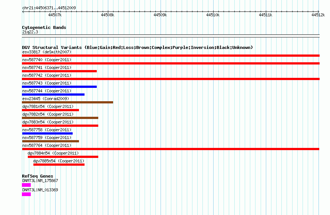Viewport: 330px width, 215px height.
Task: Open the DNMT3L|NM_013369 gene label
Action: click(40, 190)
